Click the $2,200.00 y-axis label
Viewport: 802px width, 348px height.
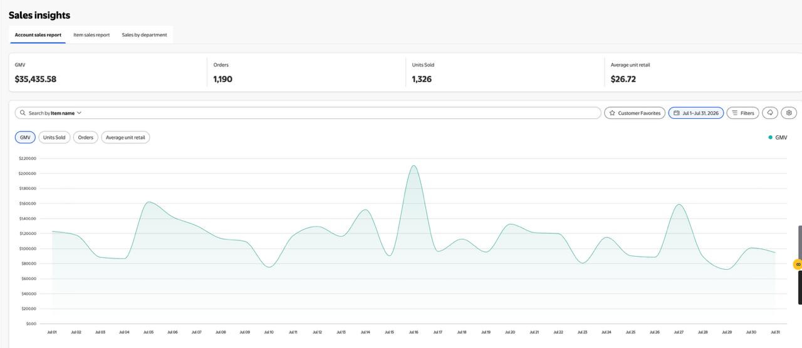coord(28,158)
